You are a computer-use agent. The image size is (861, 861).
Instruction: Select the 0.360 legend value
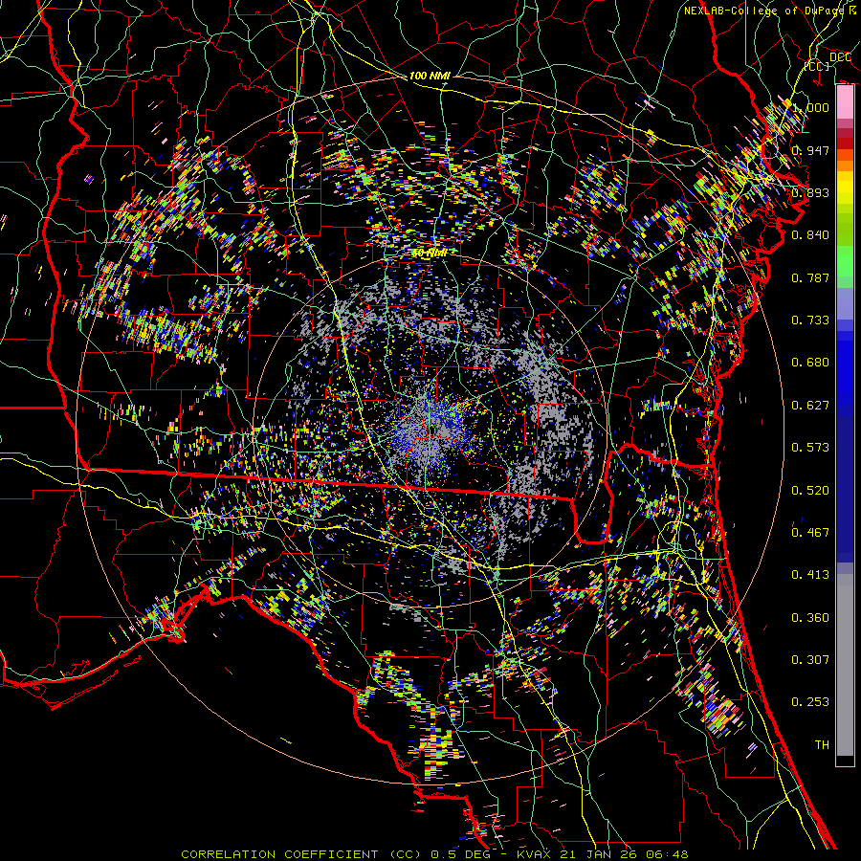810,618
